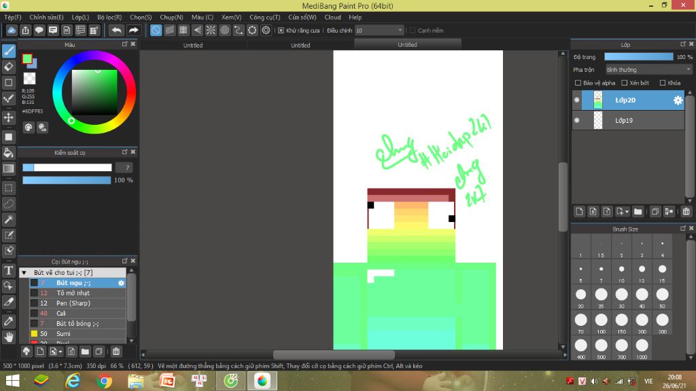
Task: Open Điều chỉnh correction value dropdown
Action: click(x=379, y=31)
